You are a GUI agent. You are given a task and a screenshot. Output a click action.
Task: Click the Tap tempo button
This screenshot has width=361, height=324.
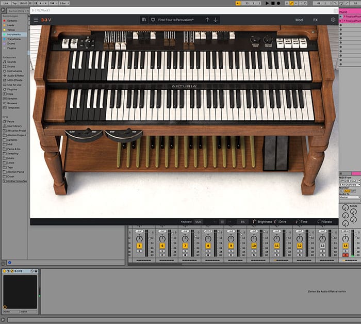pos(14,3)
